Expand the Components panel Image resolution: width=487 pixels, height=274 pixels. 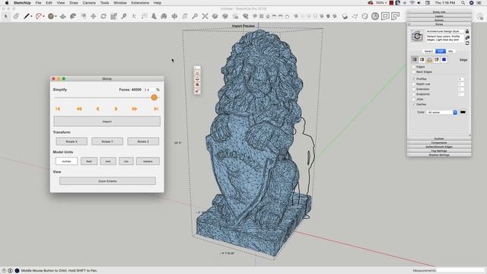click(439, 142)
